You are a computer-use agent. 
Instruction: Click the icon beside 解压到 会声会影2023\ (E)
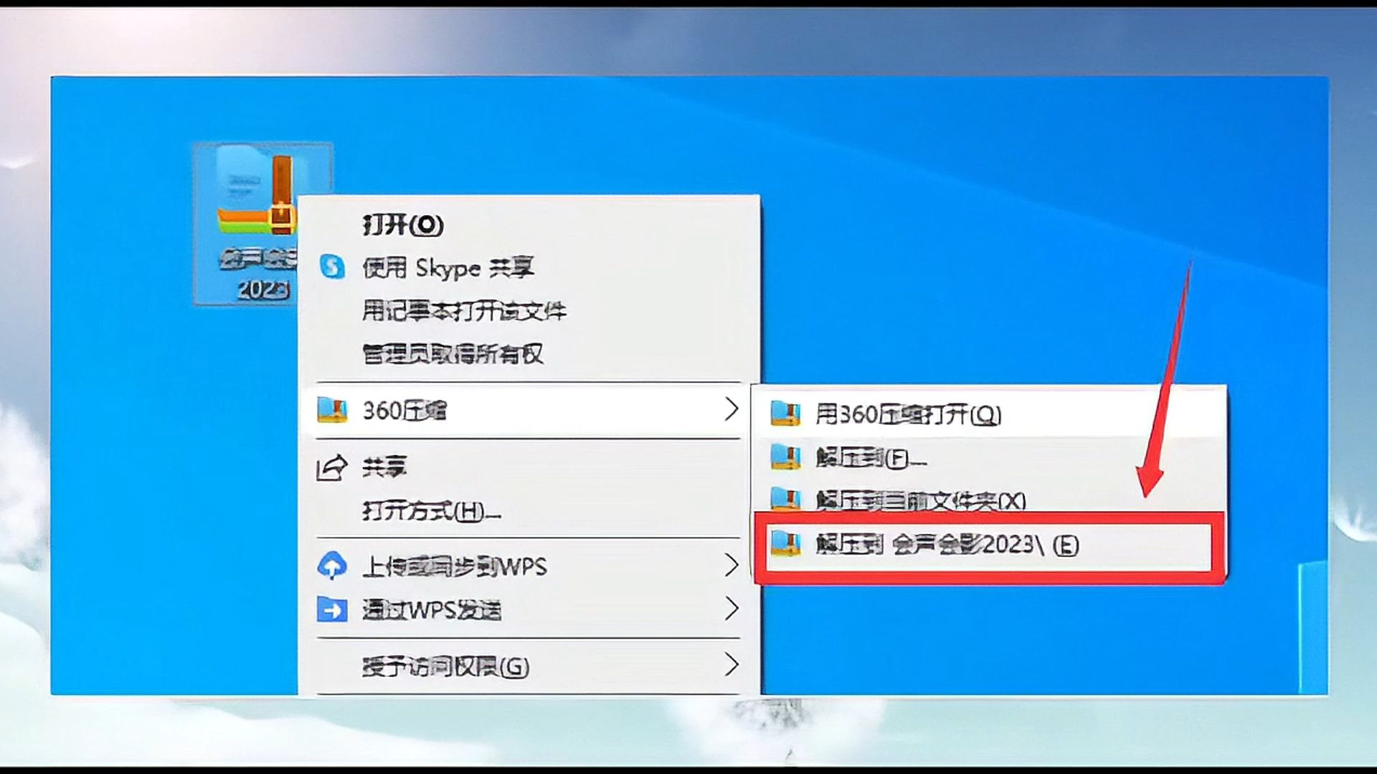click(785, 544)
